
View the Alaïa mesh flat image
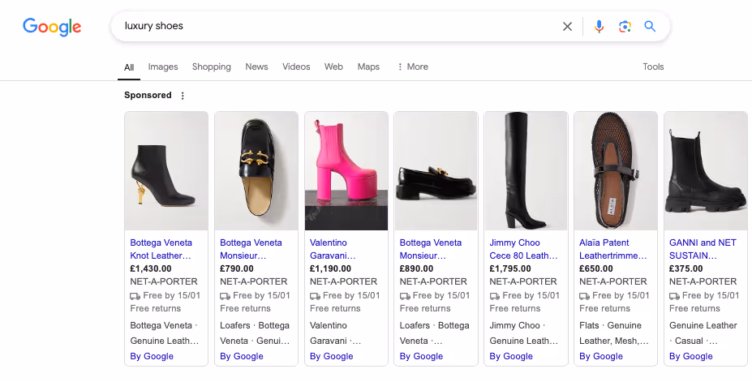pyautogui.click(x=616, y=171)
